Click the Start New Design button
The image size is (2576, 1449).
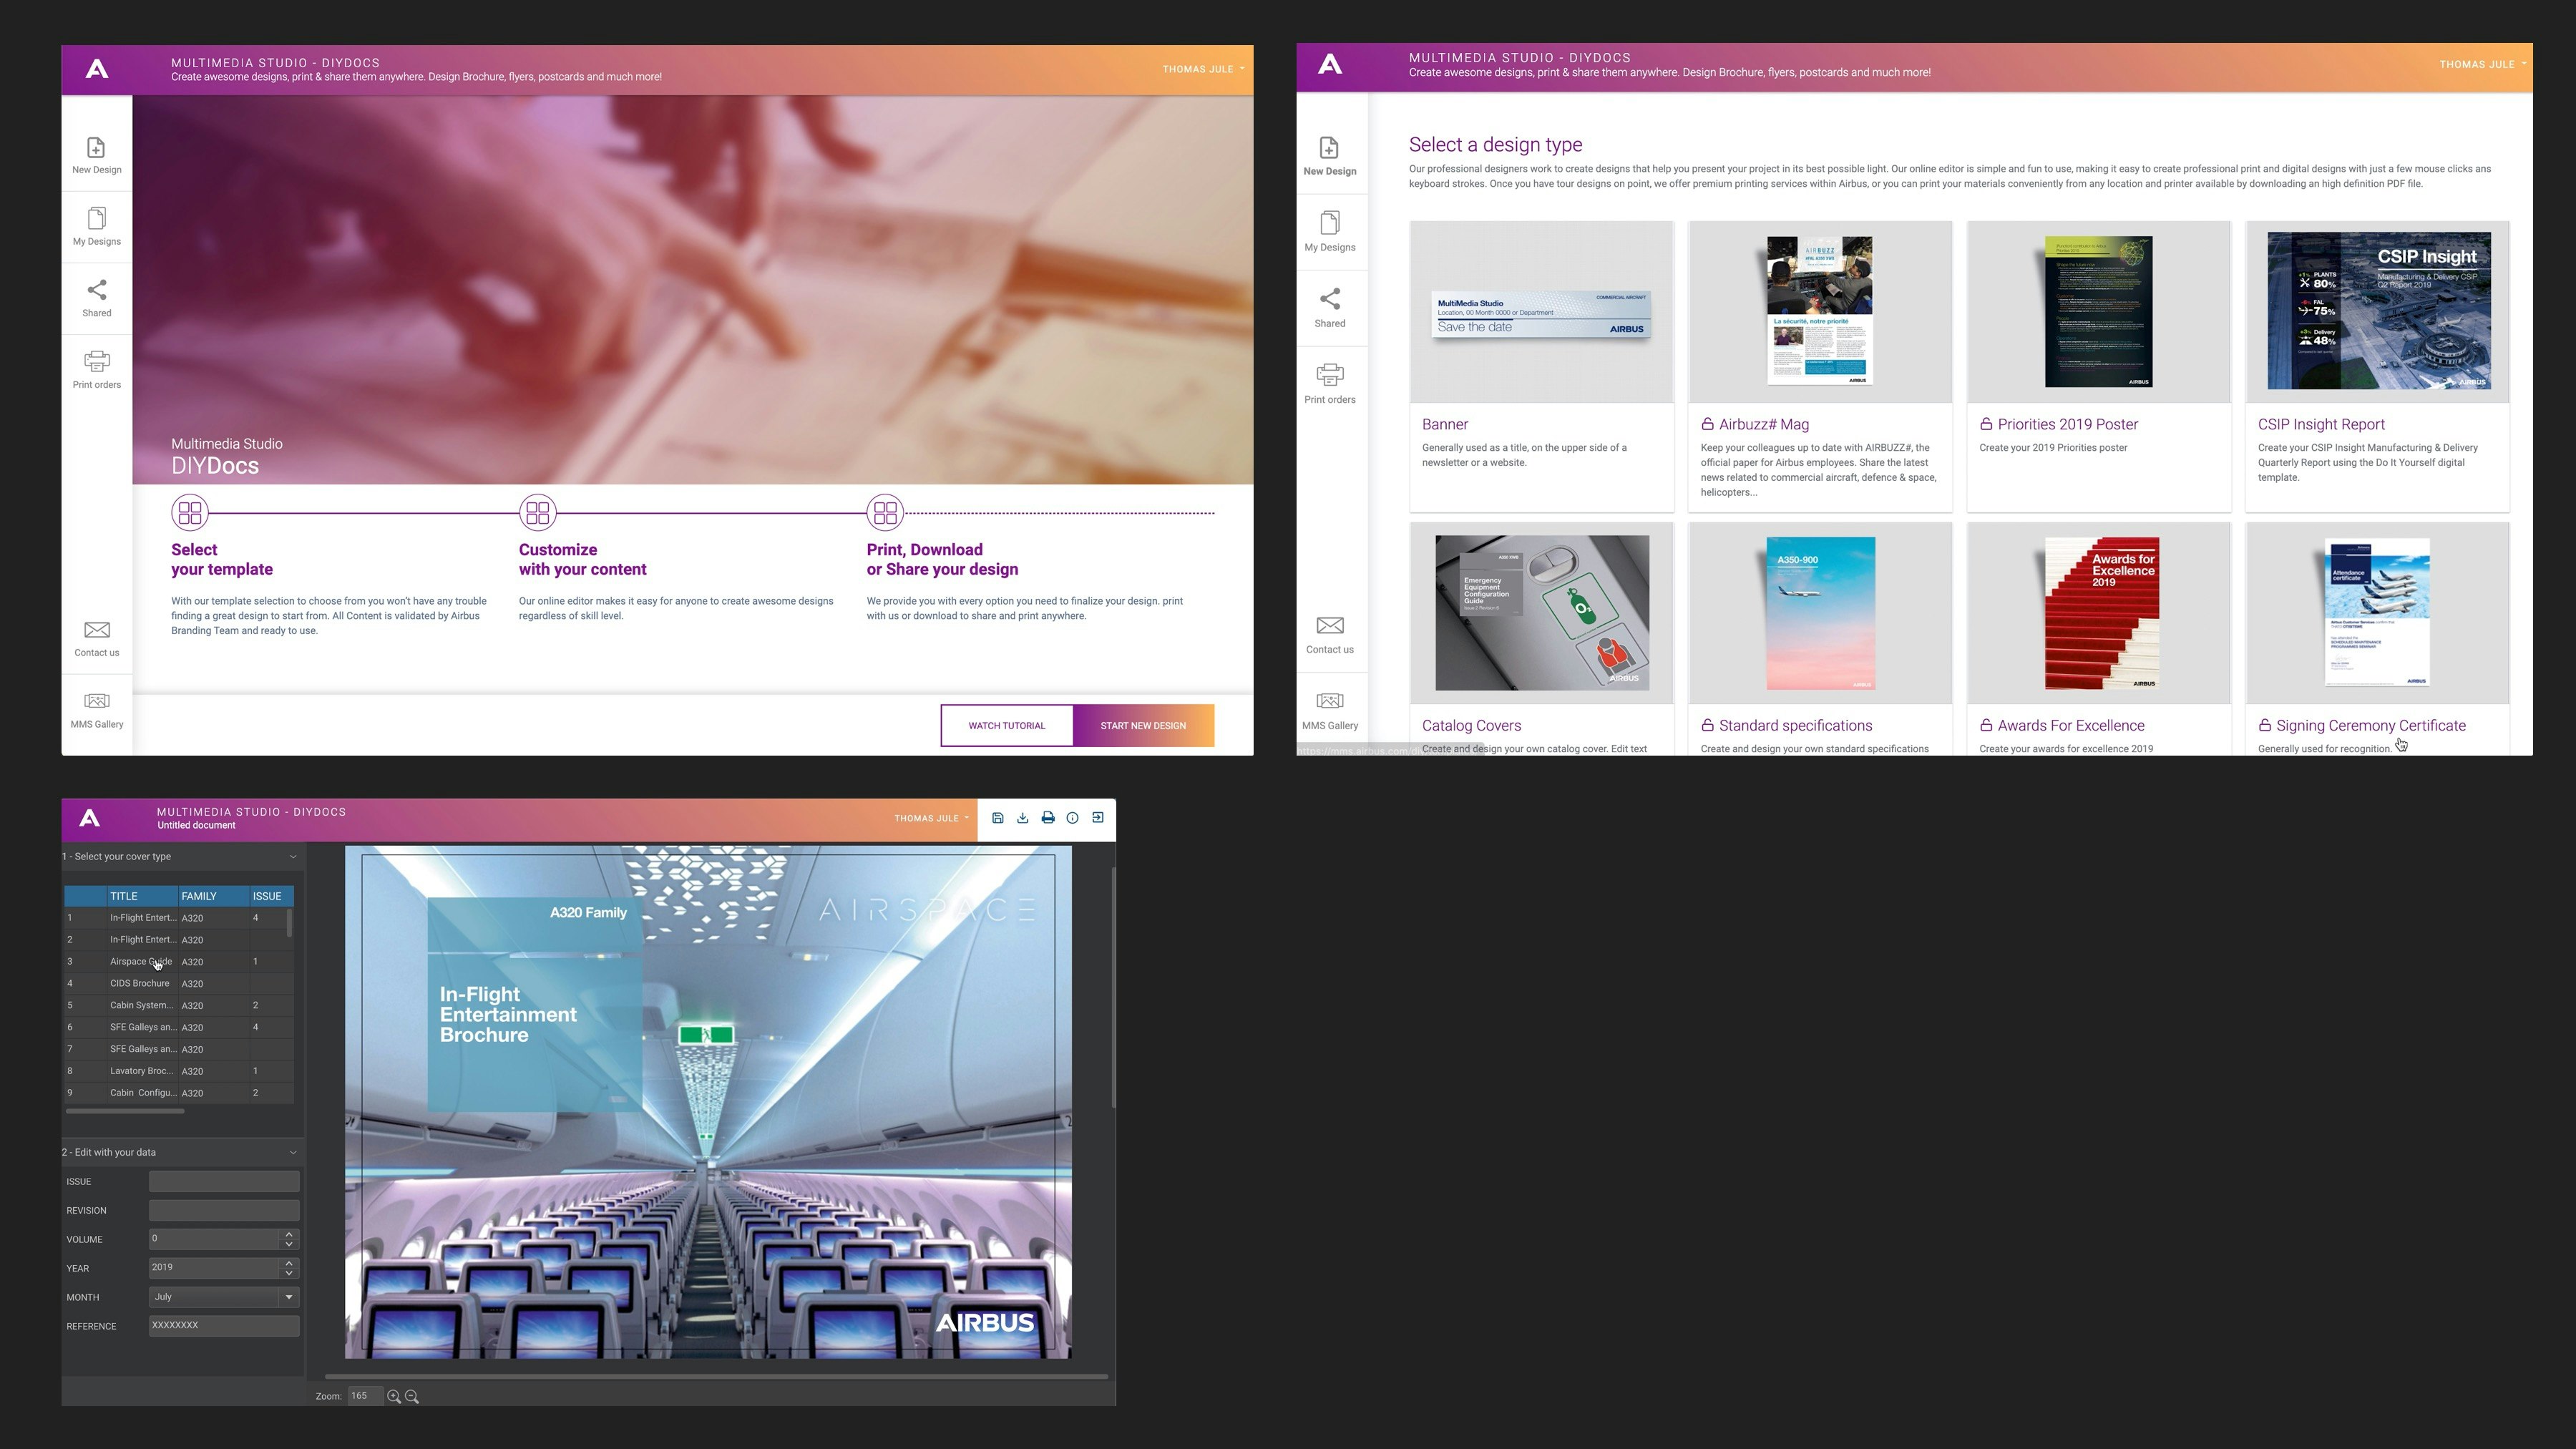(x=1143, y=726)
